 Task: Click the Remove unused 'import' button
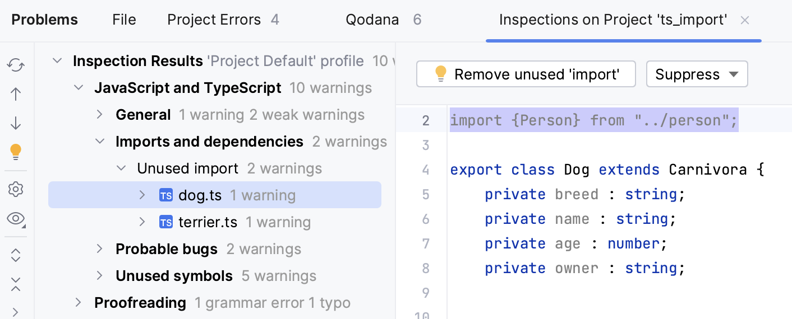(526, 74)
